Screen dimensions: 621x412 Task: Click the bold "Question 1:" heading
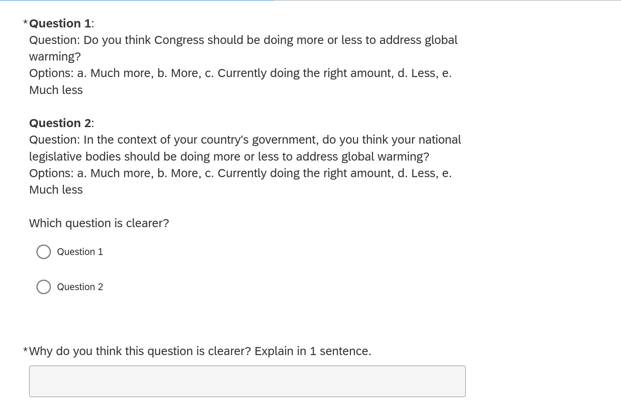tap(61, 23)
